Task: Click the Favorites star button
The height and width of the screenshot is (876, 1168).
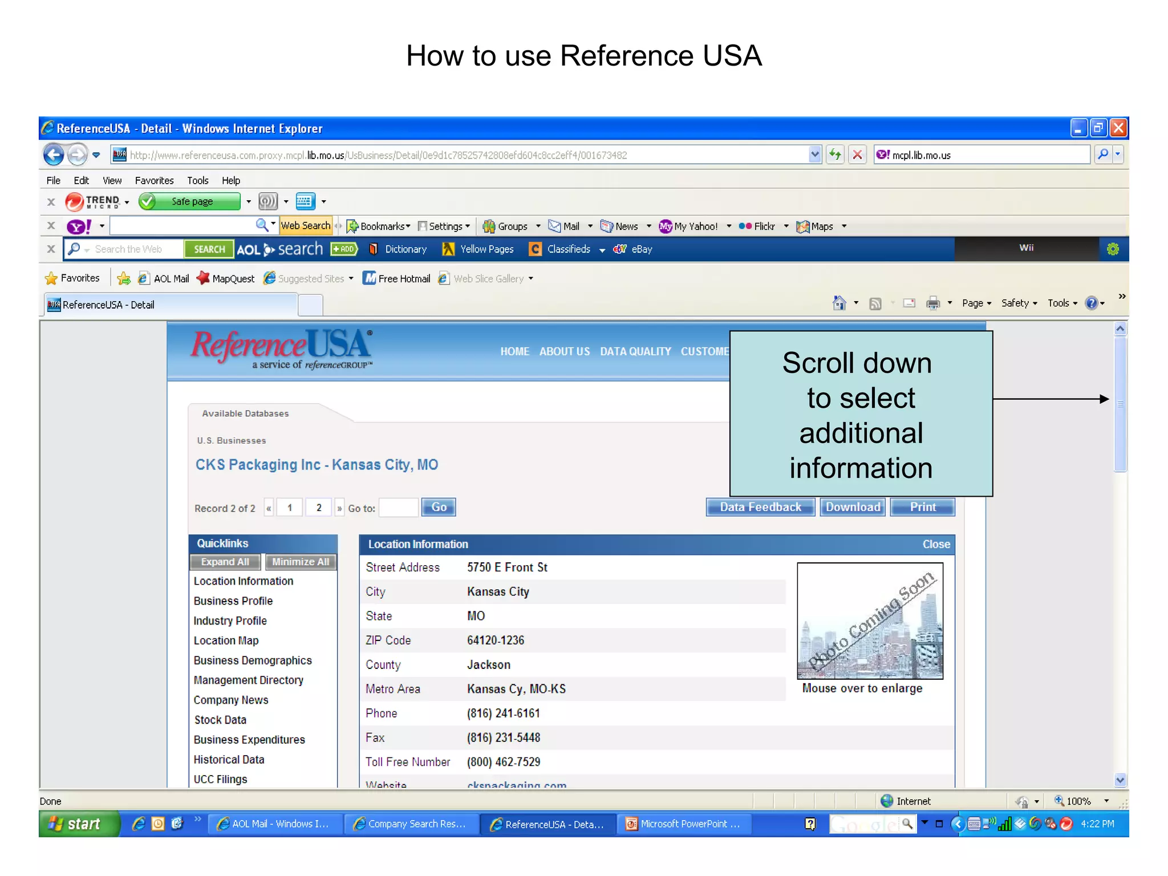Action: coord(72,278)
